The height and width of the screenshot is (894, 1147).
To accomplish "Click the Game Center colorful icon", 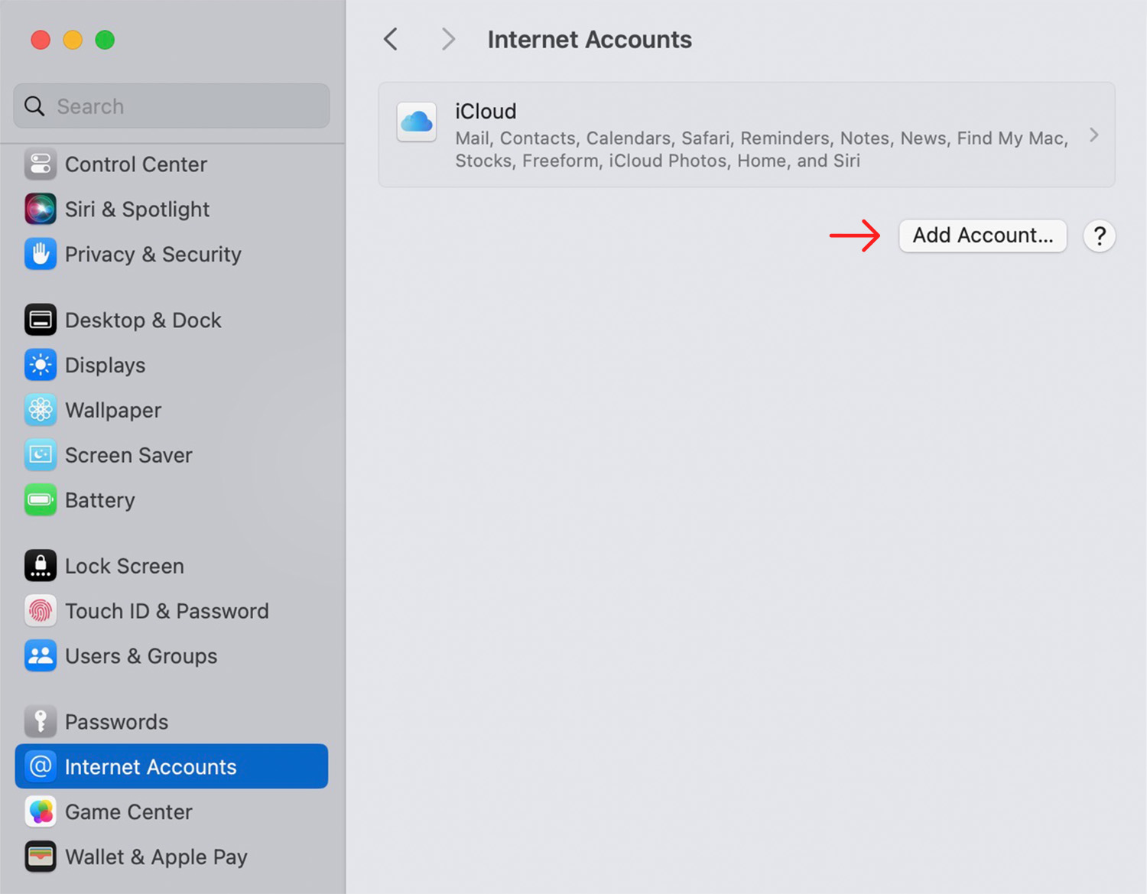I will 41,811.
